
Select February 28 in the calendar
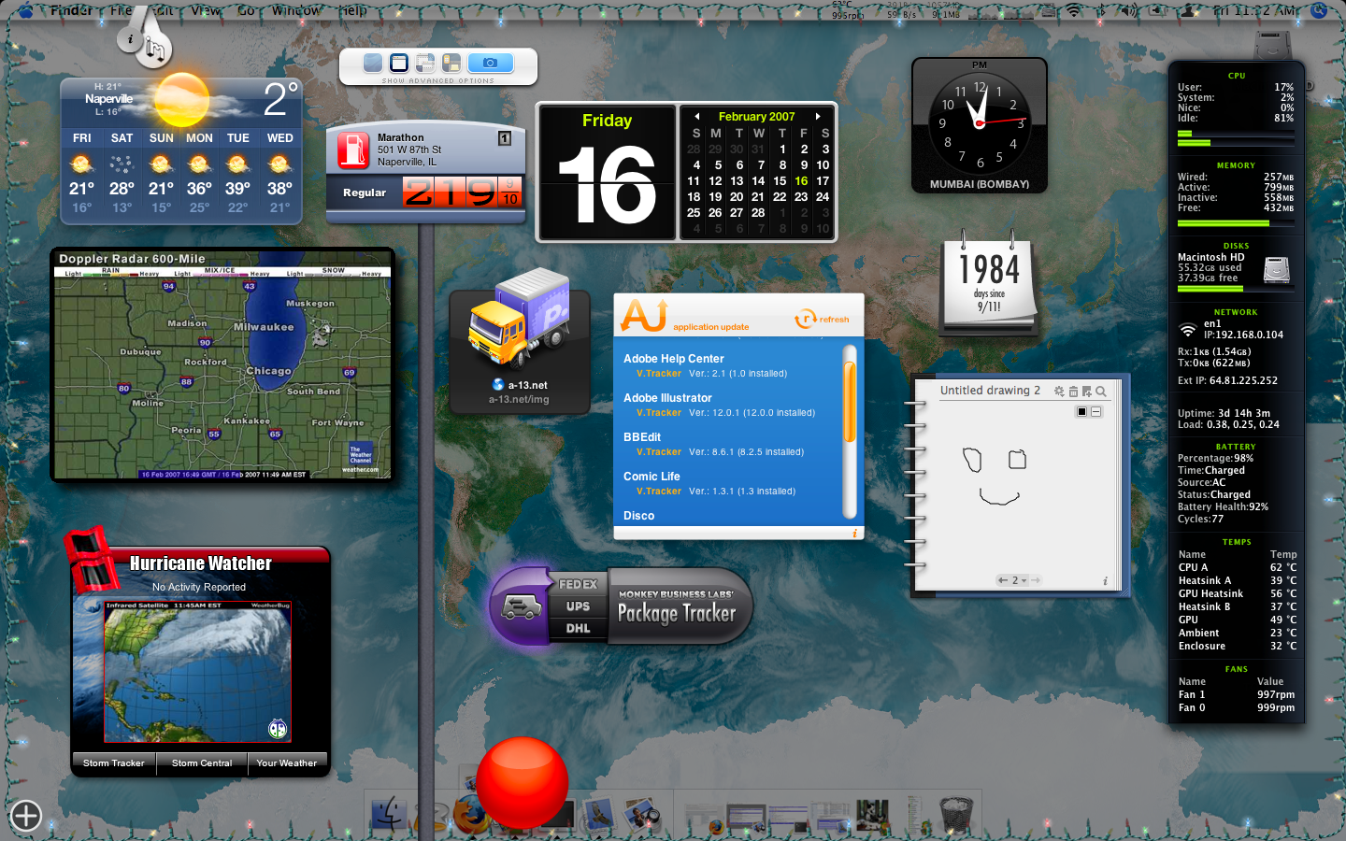point(758,213)
